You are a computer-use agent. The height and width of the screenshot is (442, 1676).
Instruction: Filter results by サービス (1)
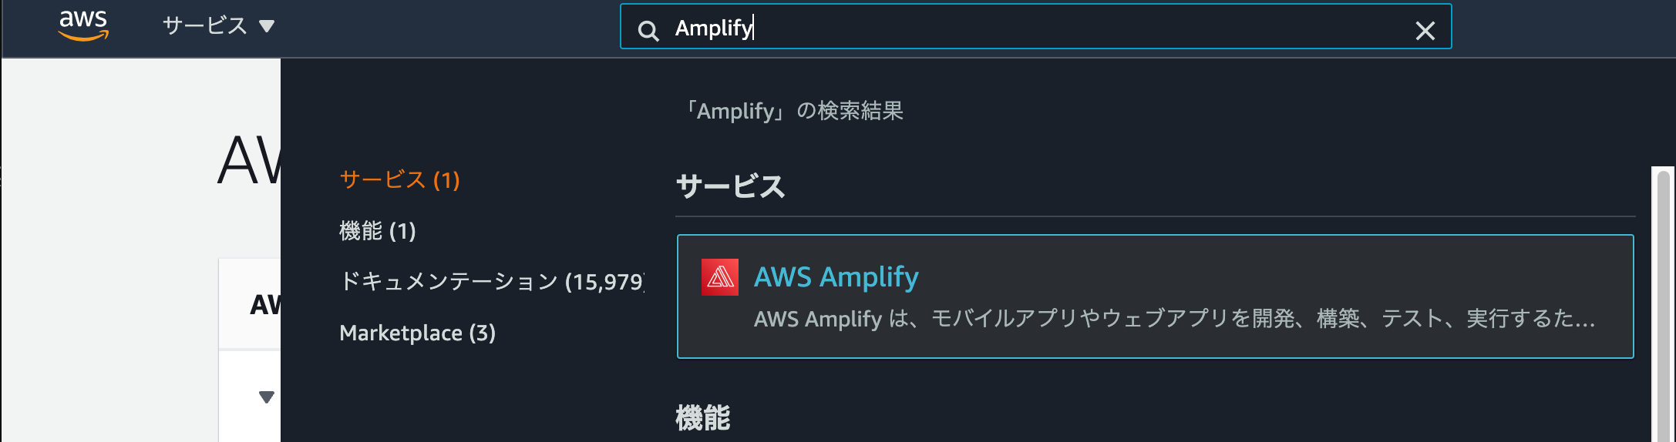click(x=399, y=179)
